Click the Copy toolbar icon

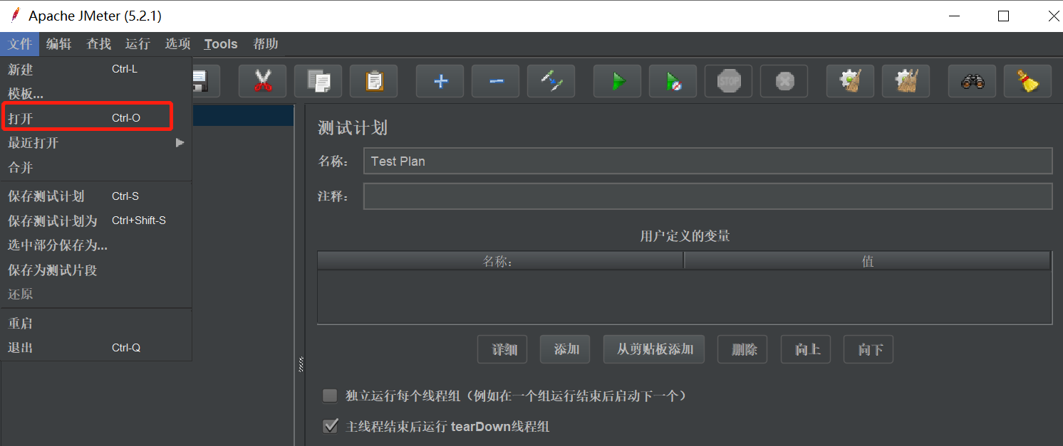(x=318, y=81)
